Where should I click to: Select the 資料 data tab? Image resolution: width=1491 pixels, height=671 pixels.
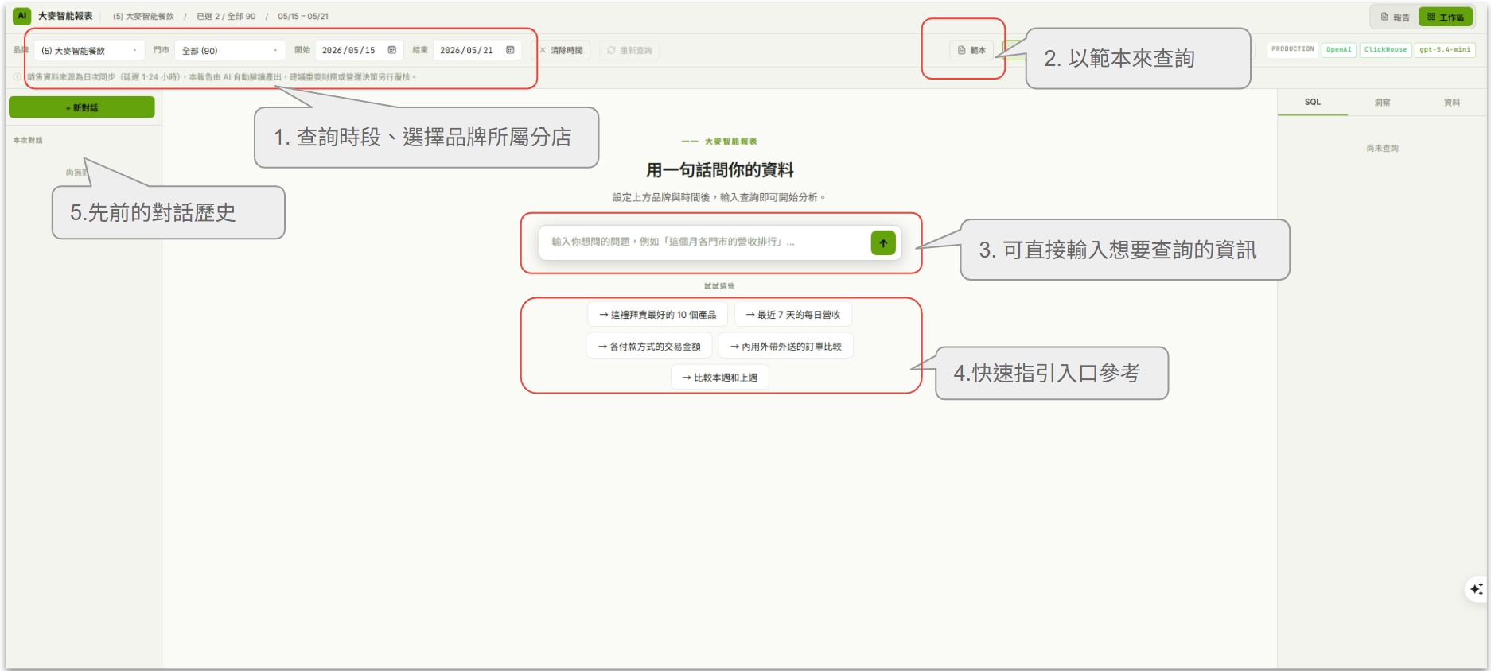click(1452, 103)
